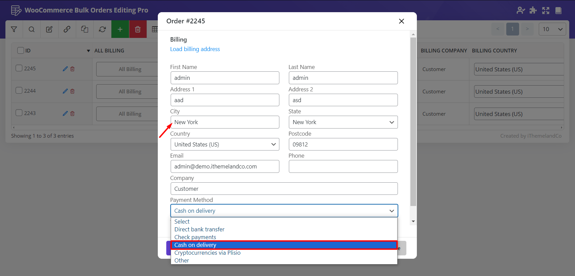Click the bulk edit pencil icon
This screenshot has height=276, width=575.
click(49, 29)
